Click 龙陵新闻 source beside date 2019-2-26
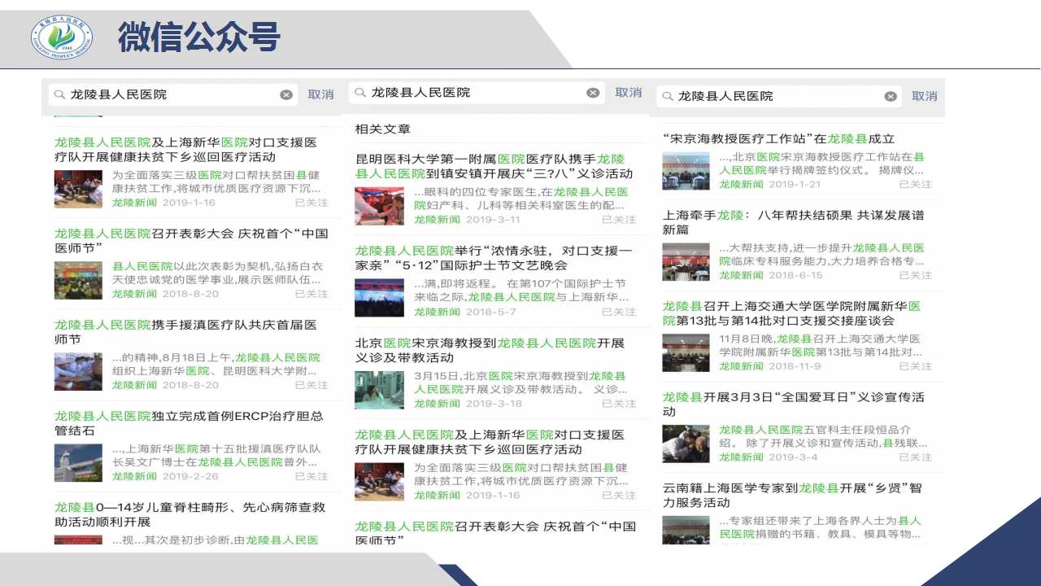This screenshot has width=1041, height=586. [x=134, y=476]
